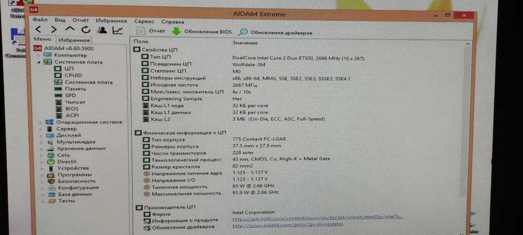
Task: Click the Безопасность shield icon
Action: [51, 181]
